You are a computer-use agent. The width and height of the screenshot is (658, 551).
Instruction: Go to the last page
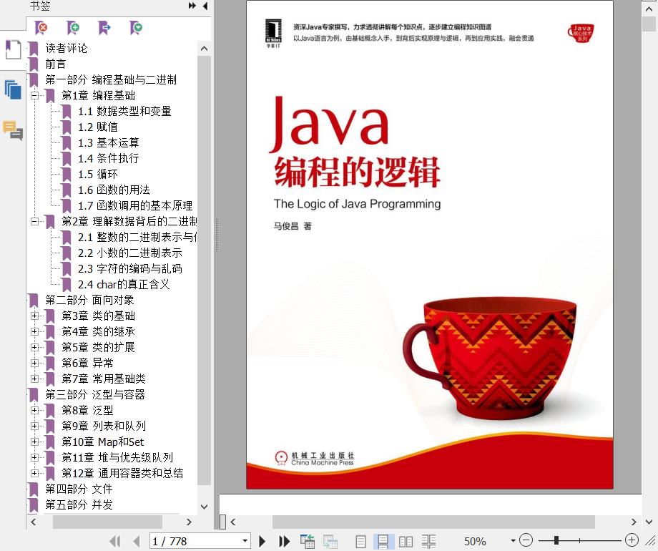coord(285,542)
